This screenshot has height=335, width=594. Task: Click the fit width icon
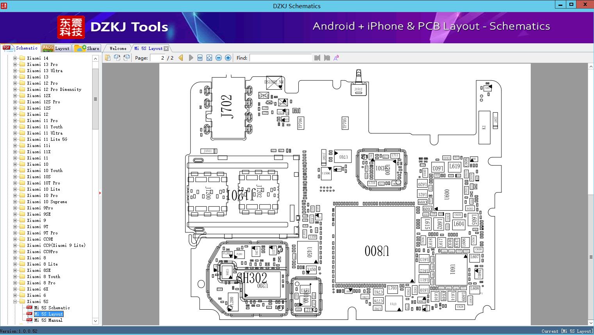coord(200,58)
